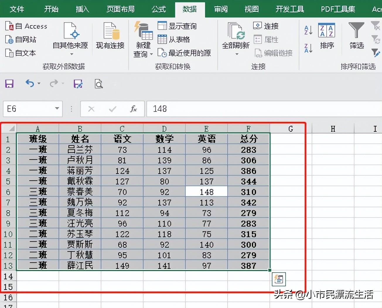This screenshot has width=382, height=308.
Task: Select cell with name 苏玉琴
Action: point(80,234)
